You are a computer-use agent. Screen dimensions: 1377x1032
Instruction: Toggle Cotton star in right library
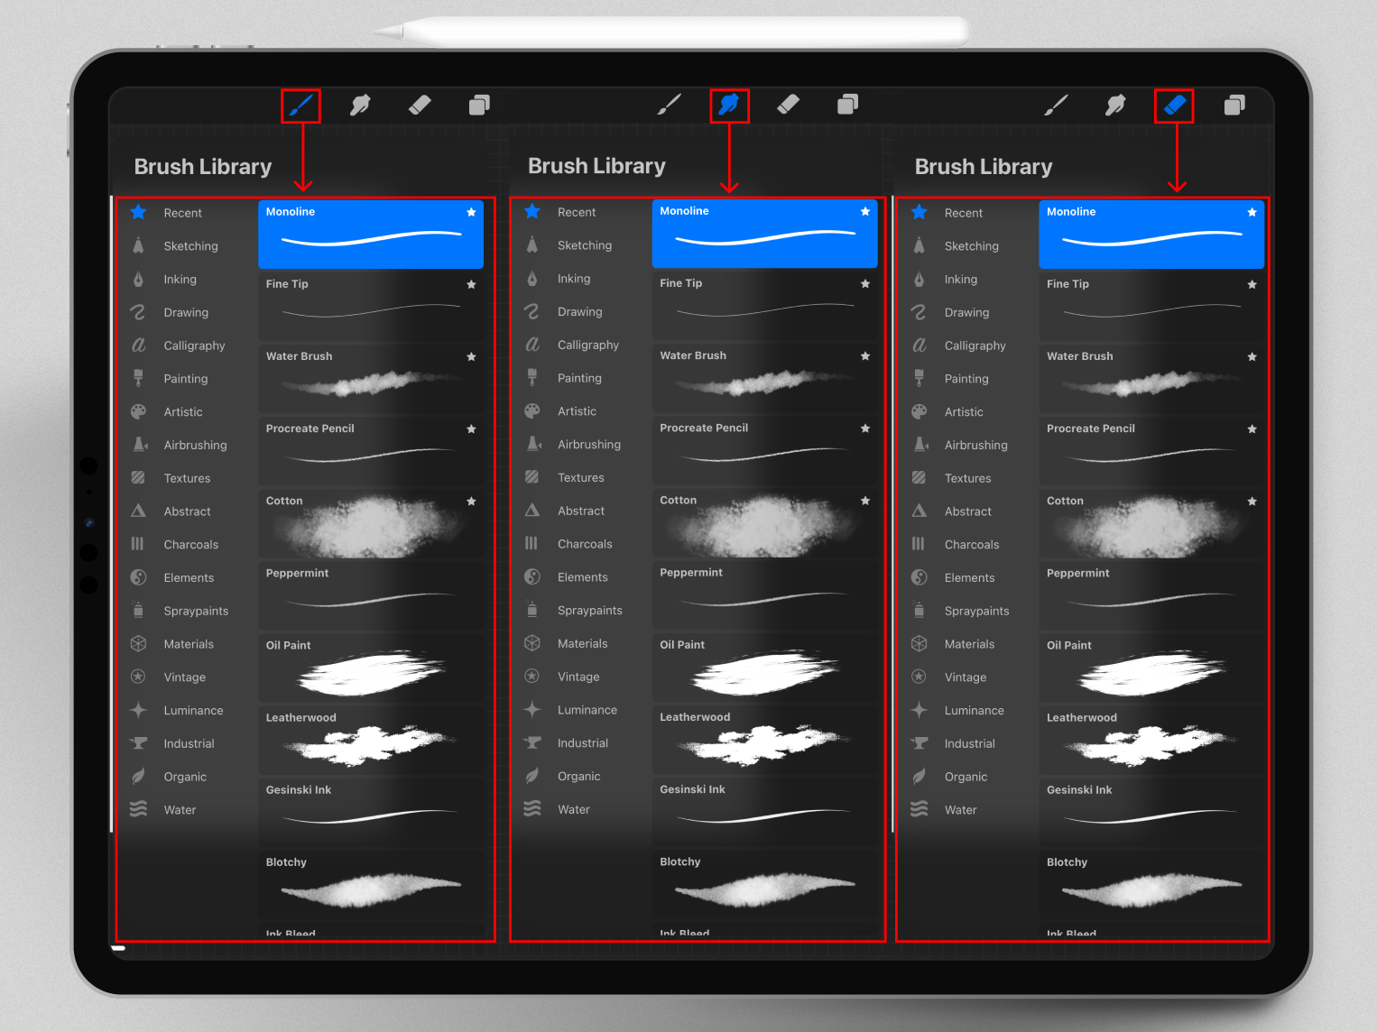[x=1252, y=501]
